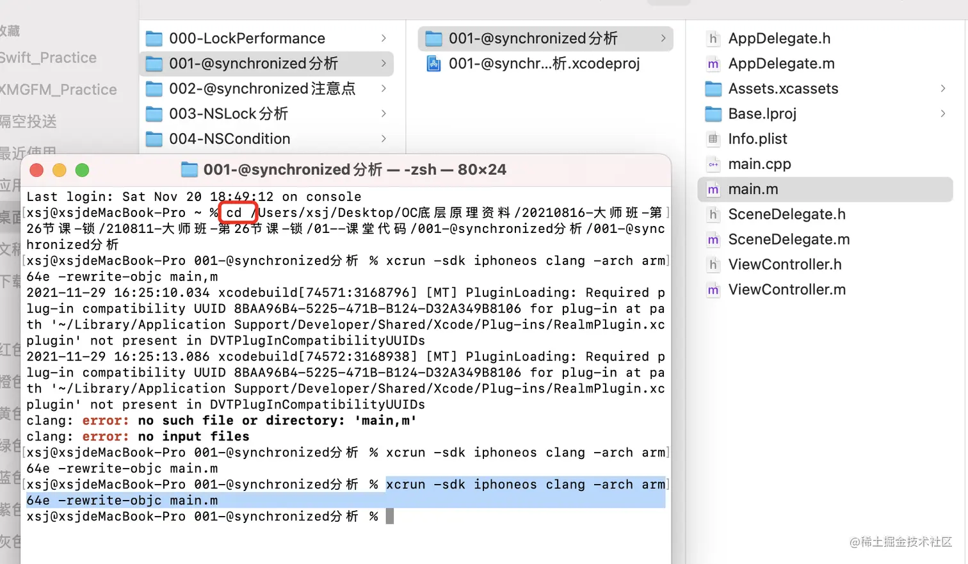
Task: Select the ViewController.m file name
Action: click(787, 289)
